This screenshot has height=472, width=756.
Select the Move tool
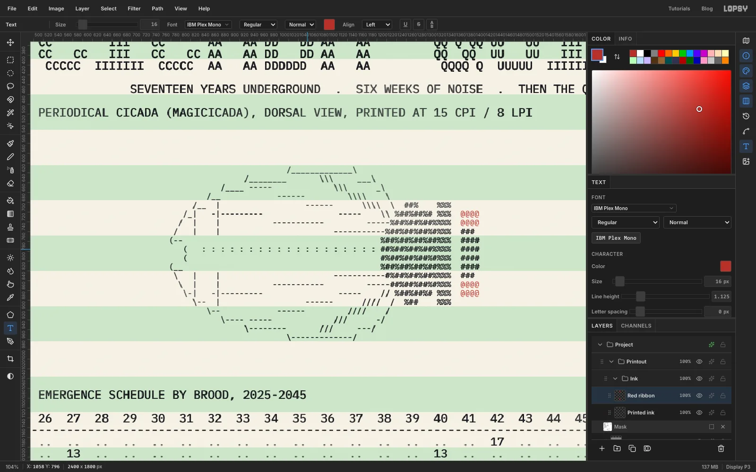click(x=10, y=42)
